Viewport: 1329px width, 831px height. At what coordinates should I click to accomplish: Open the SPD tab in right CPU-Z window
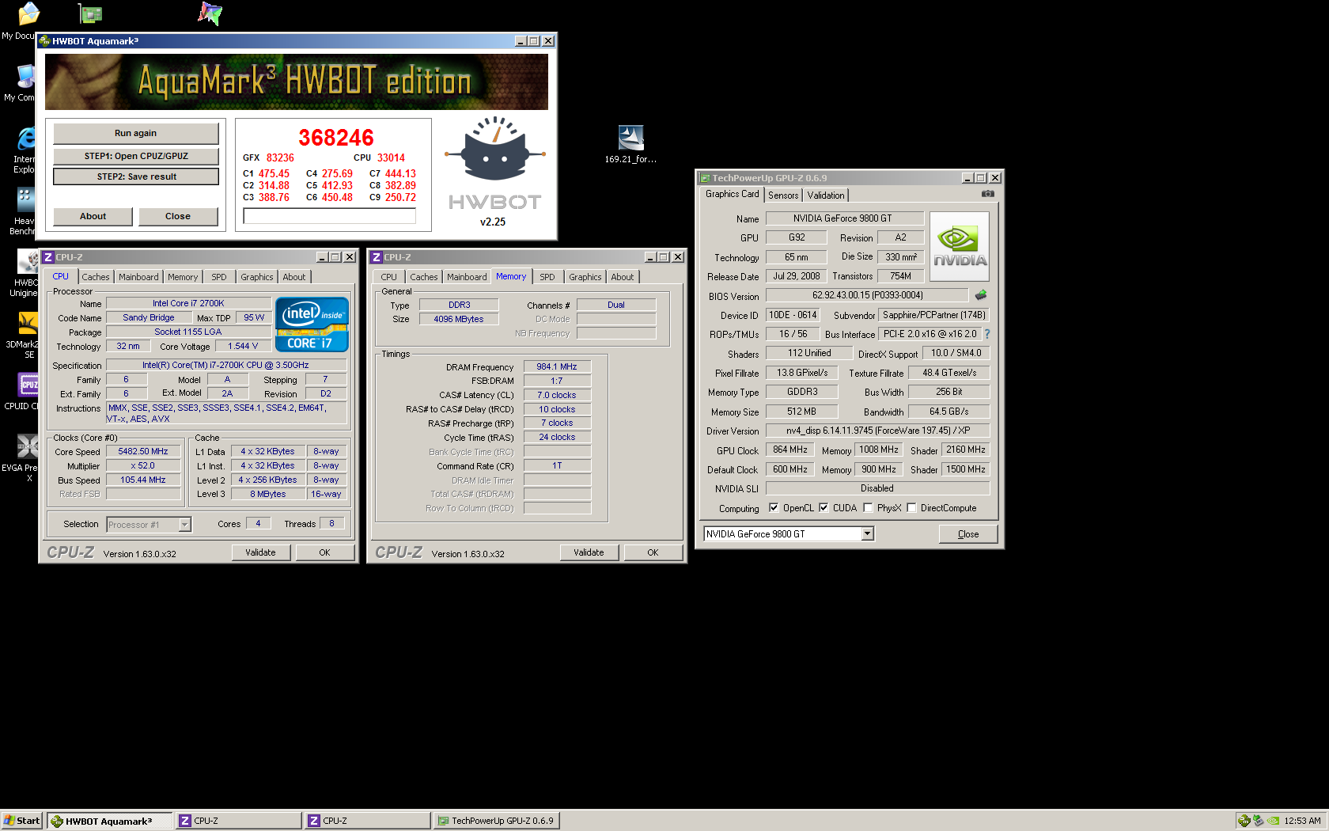point(547,277)
